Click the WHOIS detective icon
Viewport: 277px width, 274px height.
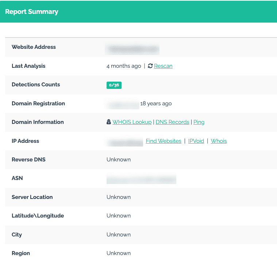(x=109, y=122)
